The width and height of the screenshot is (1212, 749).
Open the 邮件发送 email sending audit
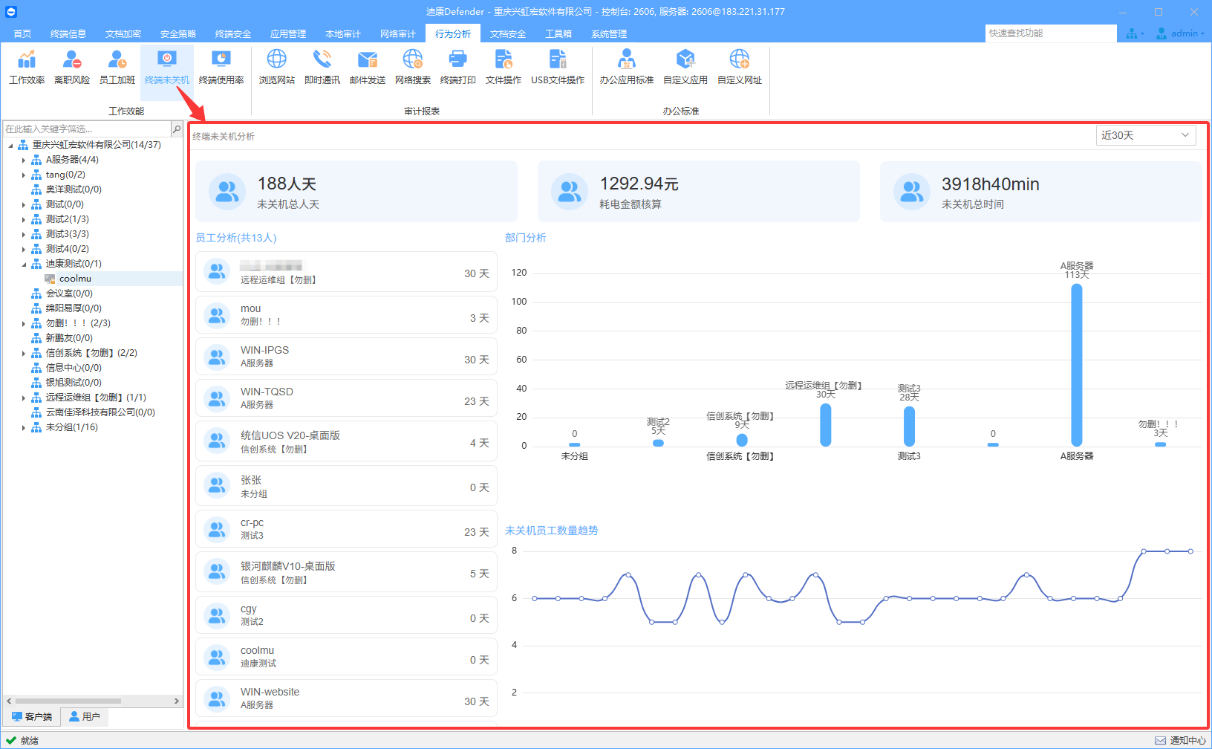pyautogui.click(x=368, y=67)
